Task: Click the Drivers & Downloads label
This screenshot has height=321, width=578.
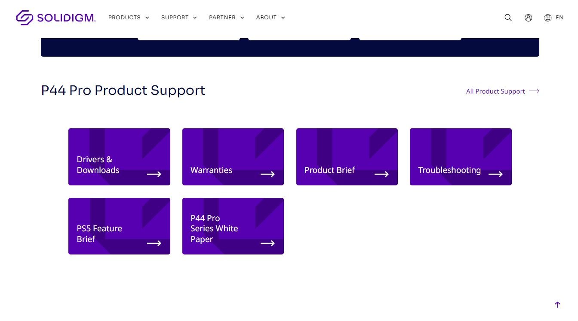Action: point(98,165)
